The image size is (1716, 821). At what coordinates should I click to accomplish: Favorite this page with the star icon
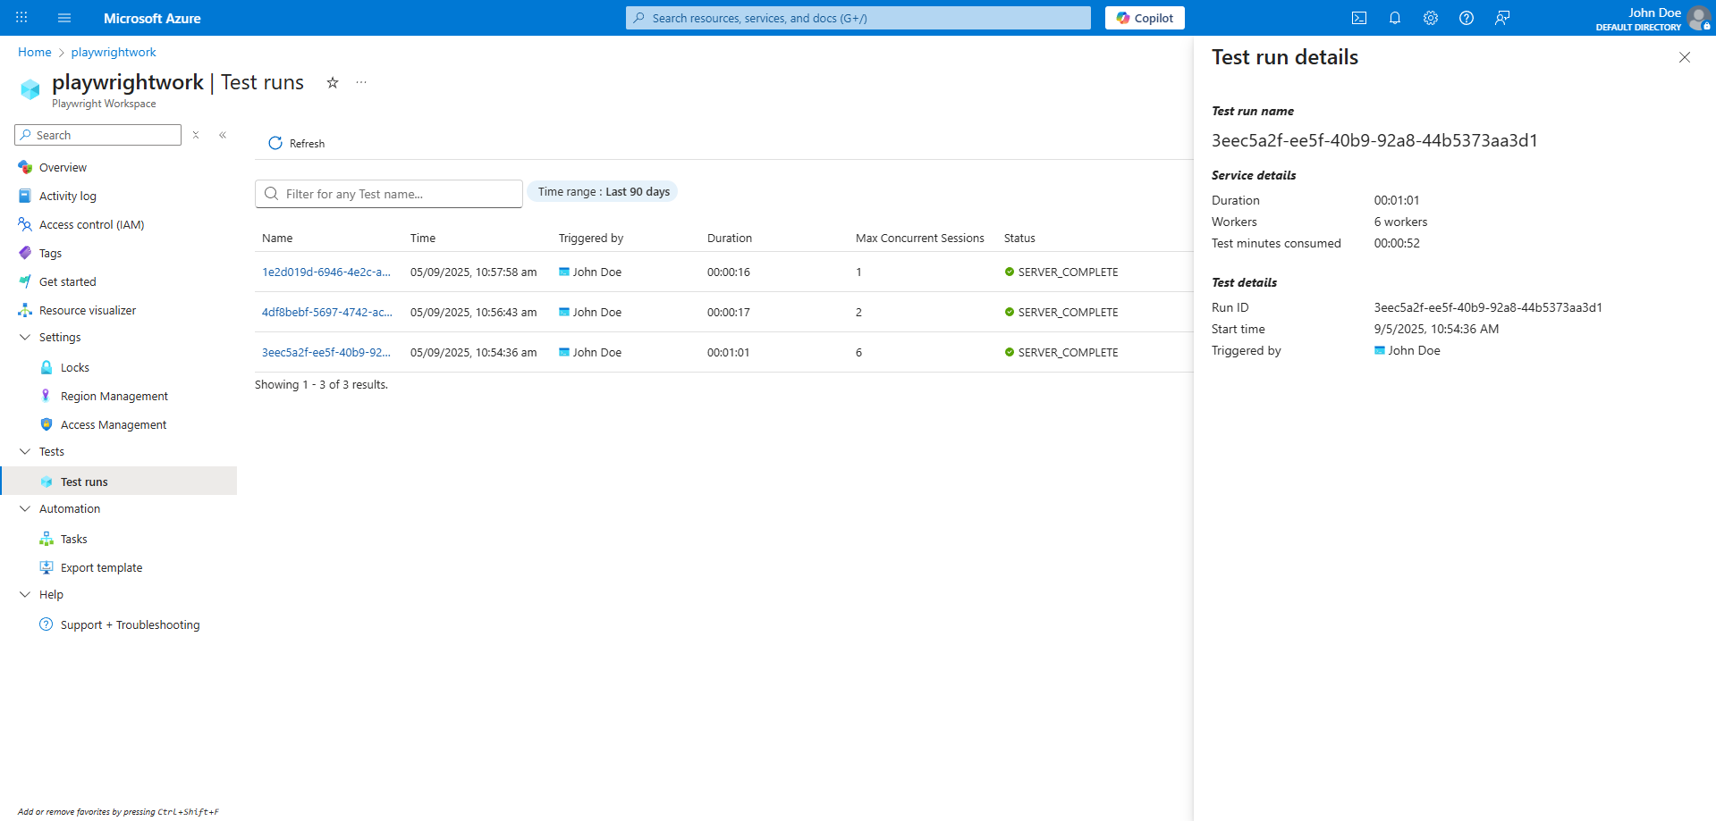coord(333,83)
